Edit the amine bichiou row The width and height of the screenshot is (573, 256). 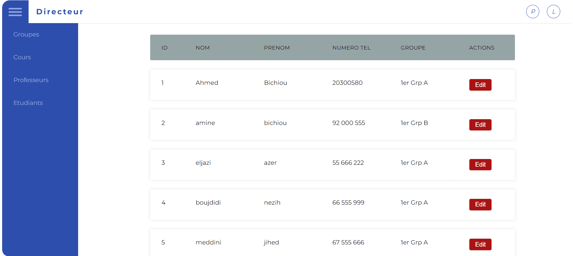click(x=480, y=125)
